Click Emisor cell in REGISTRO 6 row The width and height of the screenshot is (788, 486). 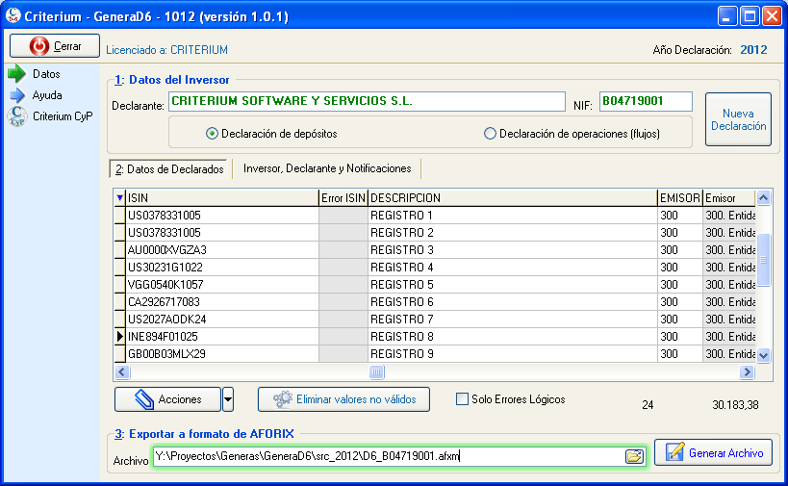(x=729, y=302)
